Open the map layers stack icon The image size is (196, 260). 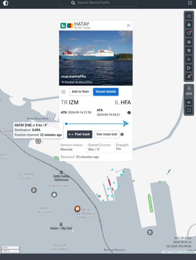click(x=189, y=42)
